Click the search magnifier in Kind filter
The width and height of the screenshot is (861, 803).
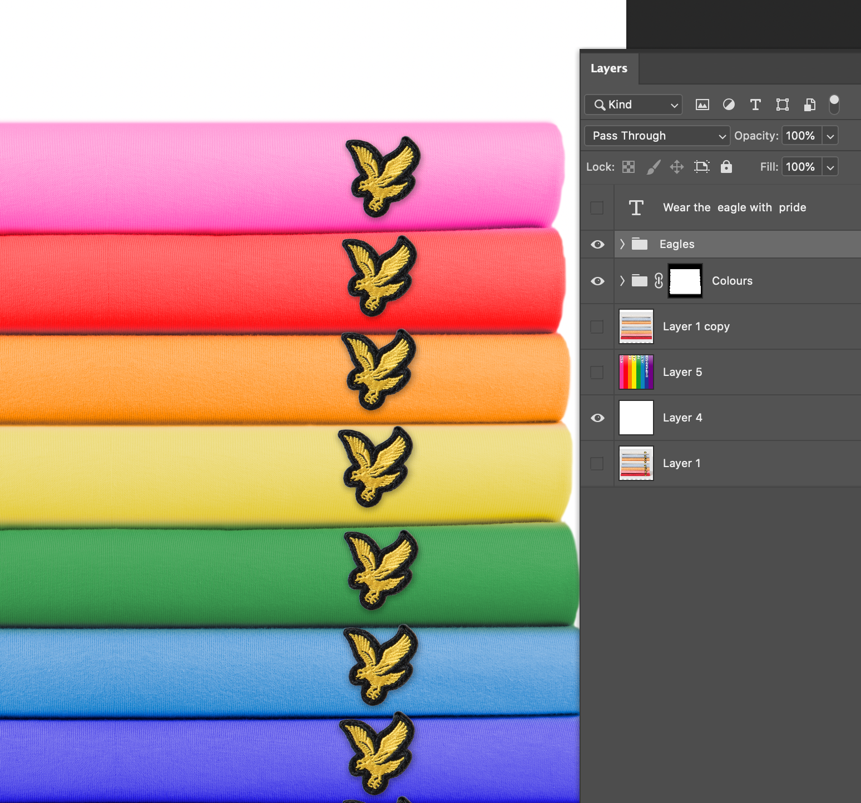600,105
